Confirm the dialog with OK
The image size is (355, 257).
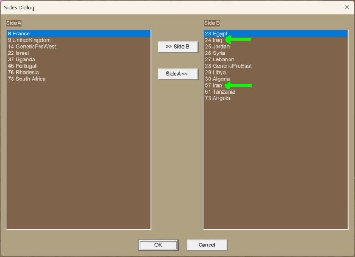tap(158, 245)
